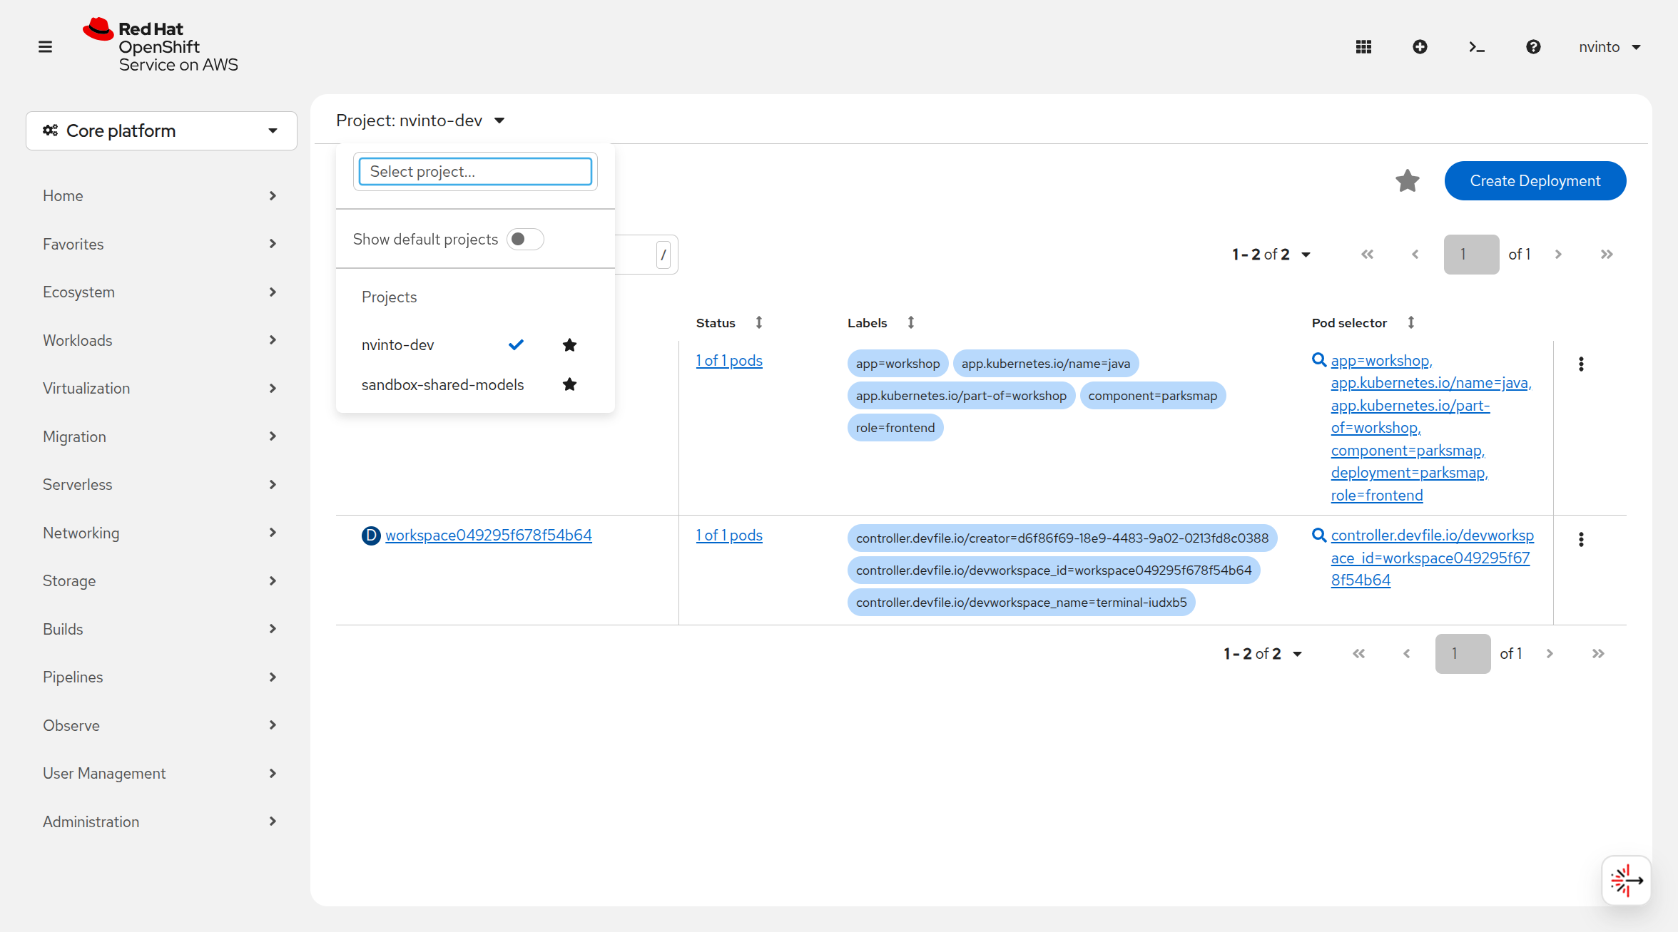Expand the Storage navigation section

pos(161,581)
